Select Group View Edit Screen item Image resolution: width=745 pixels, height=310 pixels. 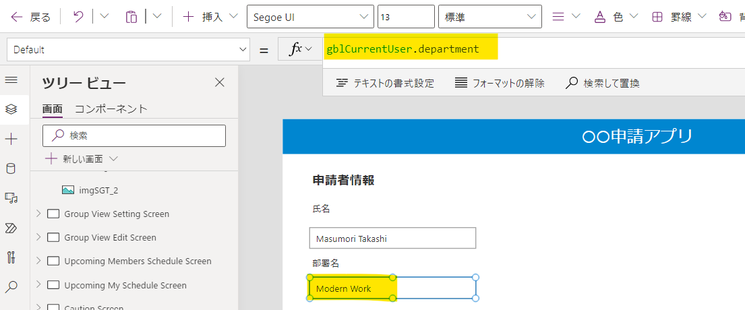(110, 238)
